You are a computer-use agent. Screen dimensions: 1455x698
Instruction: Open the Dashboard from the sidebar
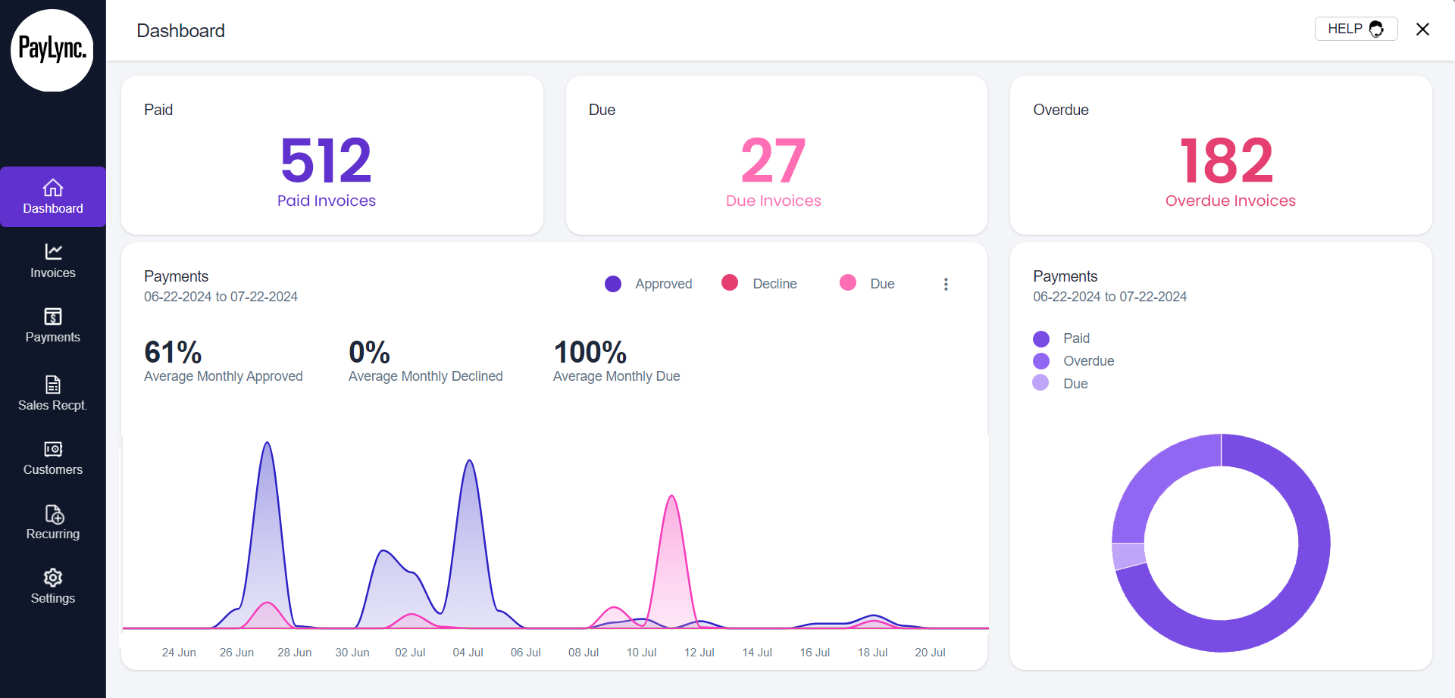point(52,197)
